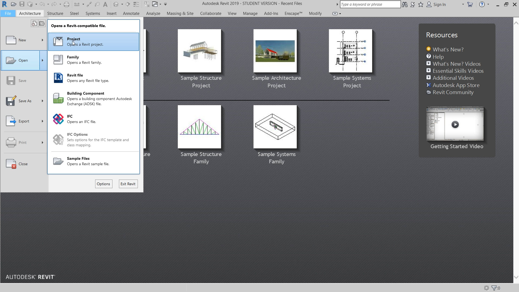The width and height of the screenshot is (519, 292).
Task: Open the Sample Architecture Project thumbnail
Action: 275,51
